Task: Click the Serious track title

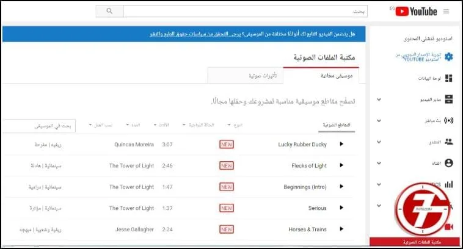Action: click(x=318, y=208)
